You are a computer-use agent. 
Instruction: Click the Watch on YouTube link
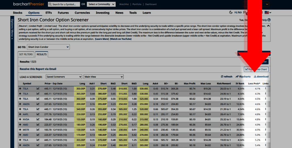point(120,39)
